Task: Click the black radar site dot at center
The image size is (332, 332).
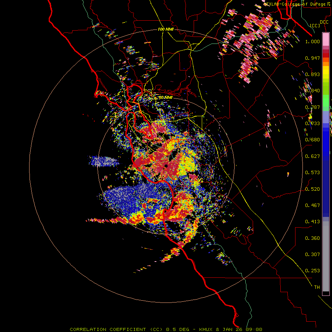Action: click(x=166, y=166)
